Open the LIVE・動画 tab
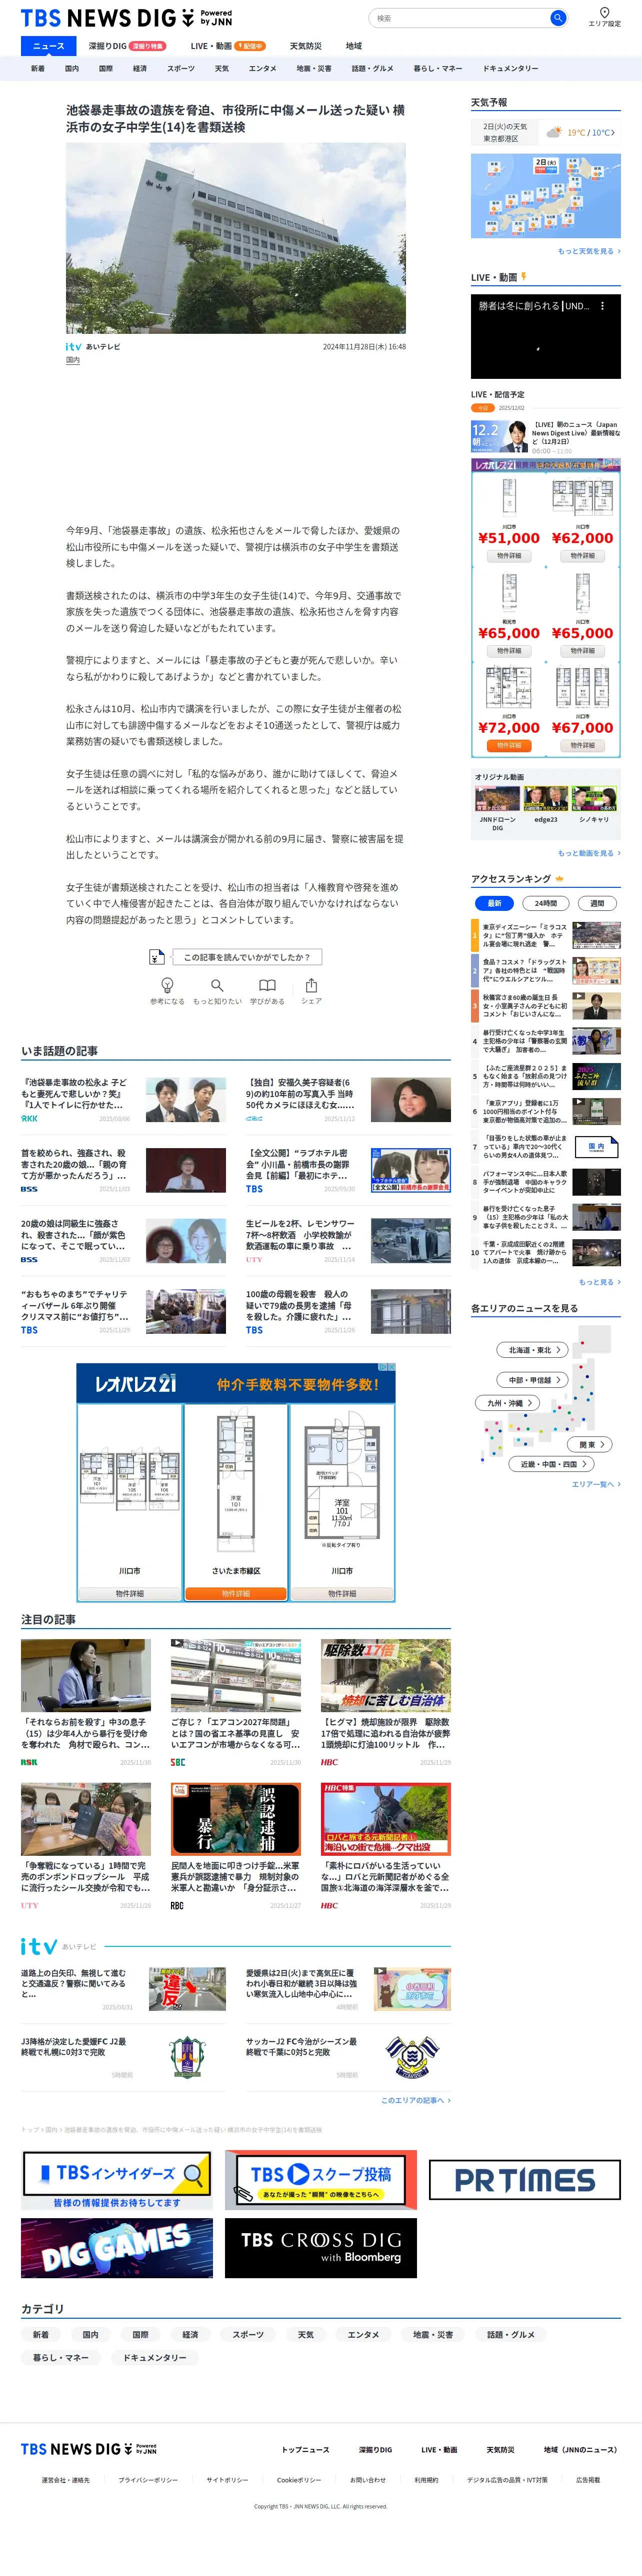 pos(227,46)
